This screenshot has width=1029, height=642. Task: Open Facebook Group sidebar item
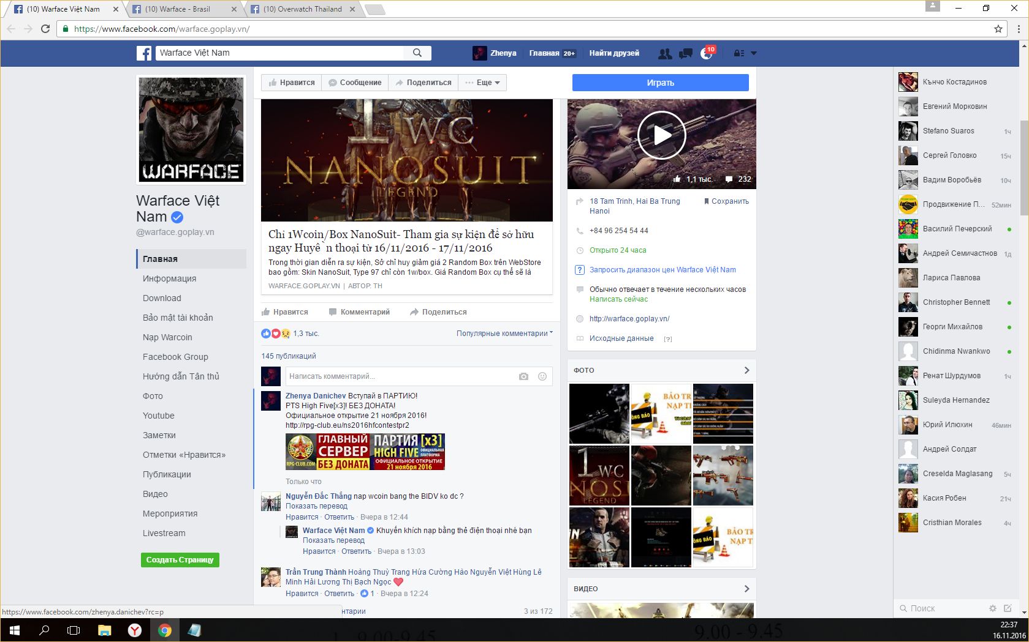click(x=175, y=357)
